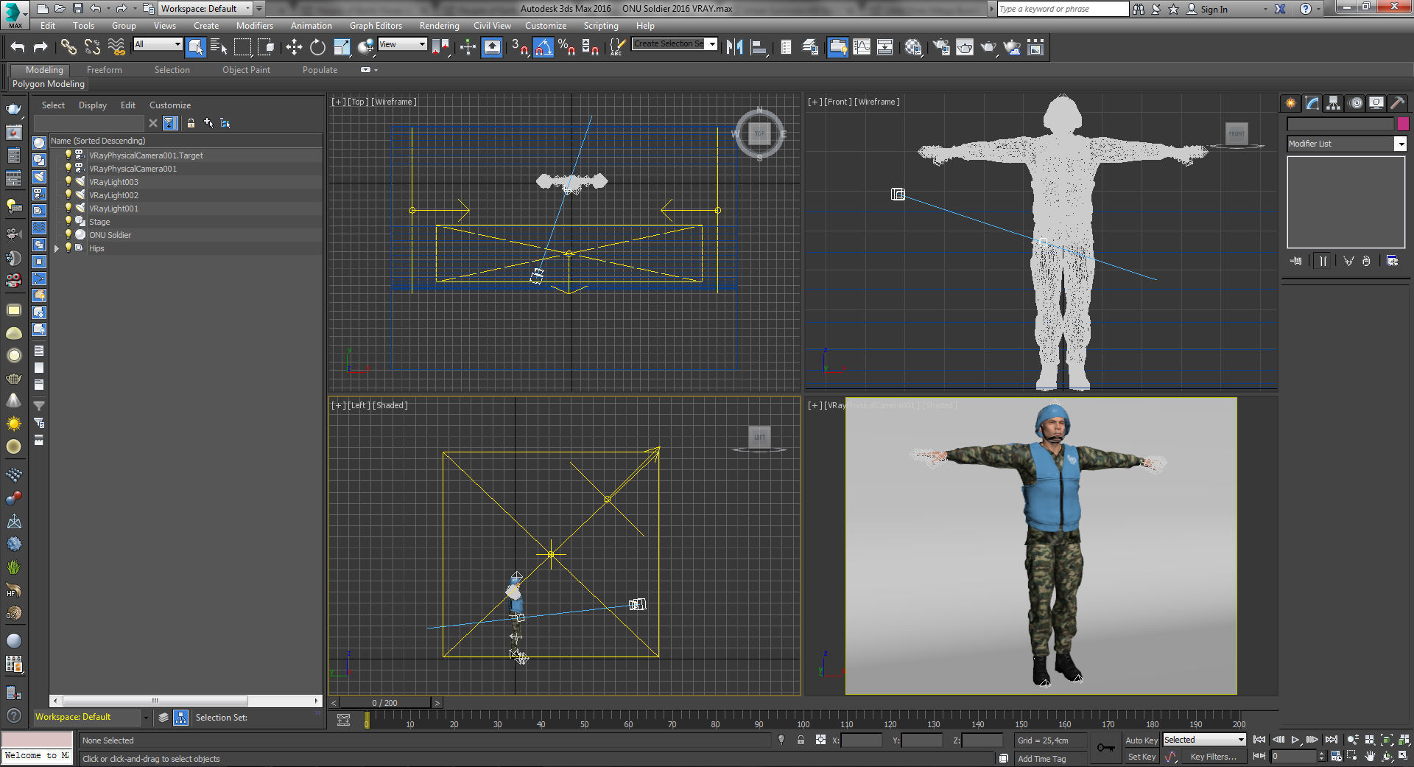
Task: Click the time slider 0 / 200 handle
Action: pyautogui.click(x=384, y=703)
